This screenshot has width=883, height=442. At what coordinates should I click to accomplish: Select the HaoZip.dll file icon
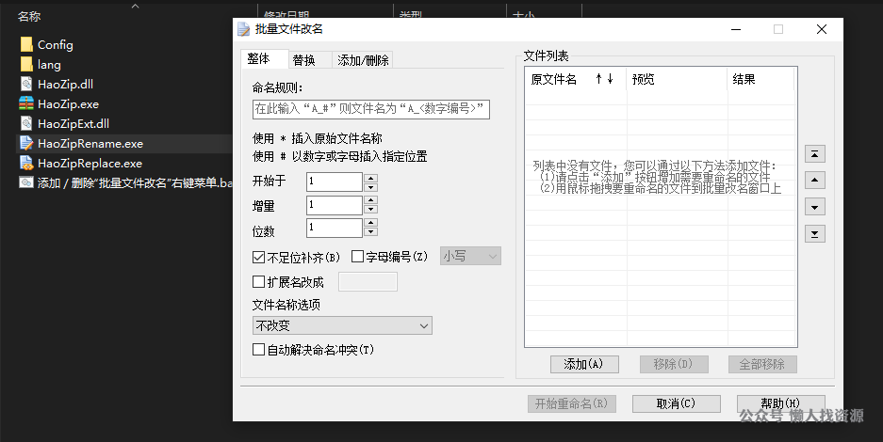(x=26, y=85)
